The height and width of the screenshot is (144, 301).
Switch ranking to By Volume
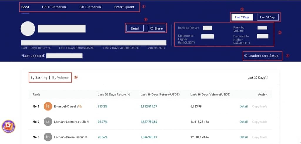pyautogui.click(x=61, y=78)
